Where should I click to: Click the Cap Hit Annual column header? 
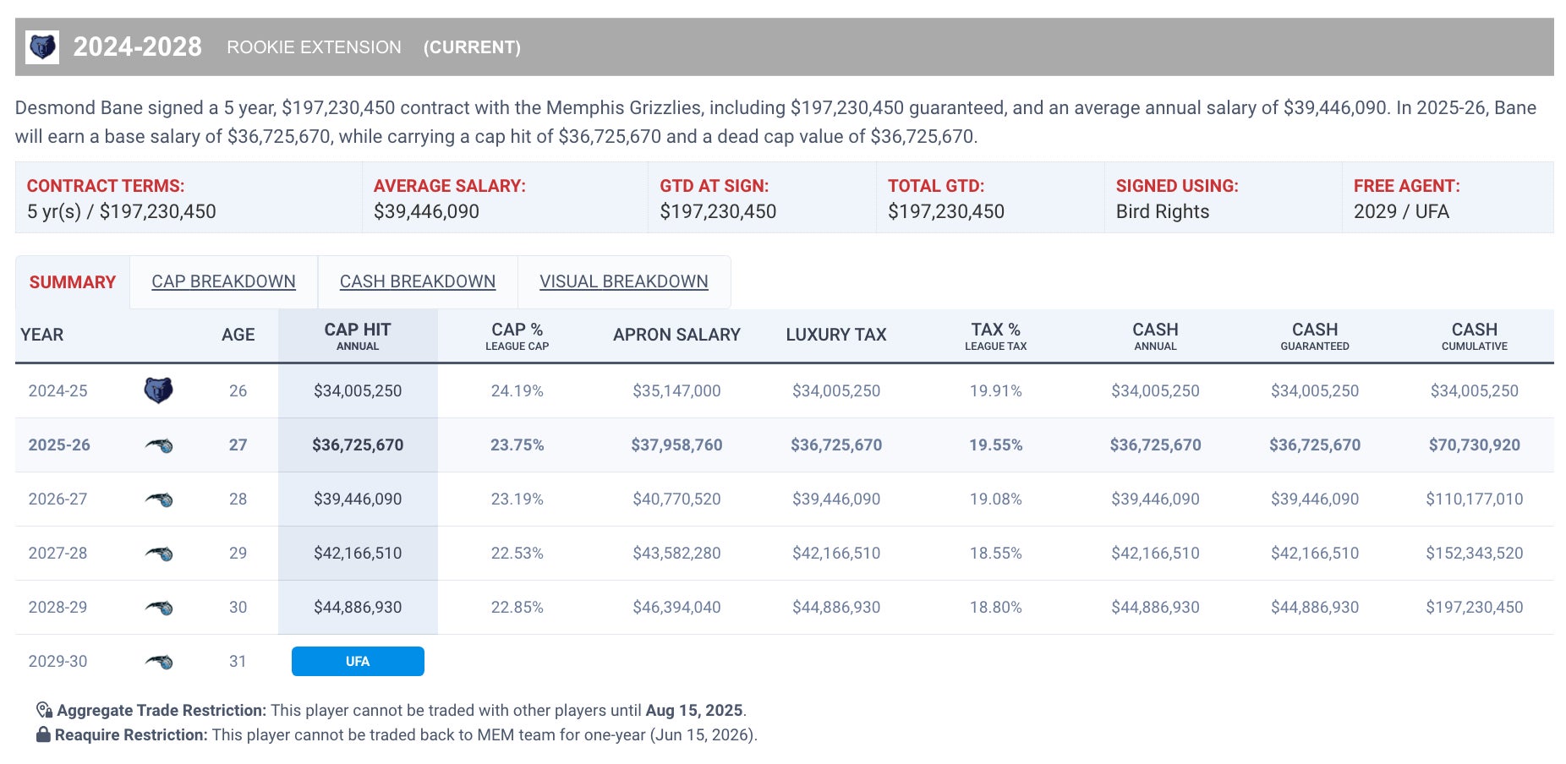click(358, 336)
